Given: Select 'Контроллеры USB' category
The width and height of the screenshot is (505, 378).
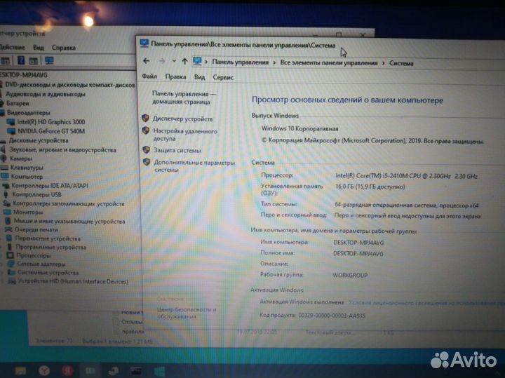Looking at the screenshot, I should 36,194.
